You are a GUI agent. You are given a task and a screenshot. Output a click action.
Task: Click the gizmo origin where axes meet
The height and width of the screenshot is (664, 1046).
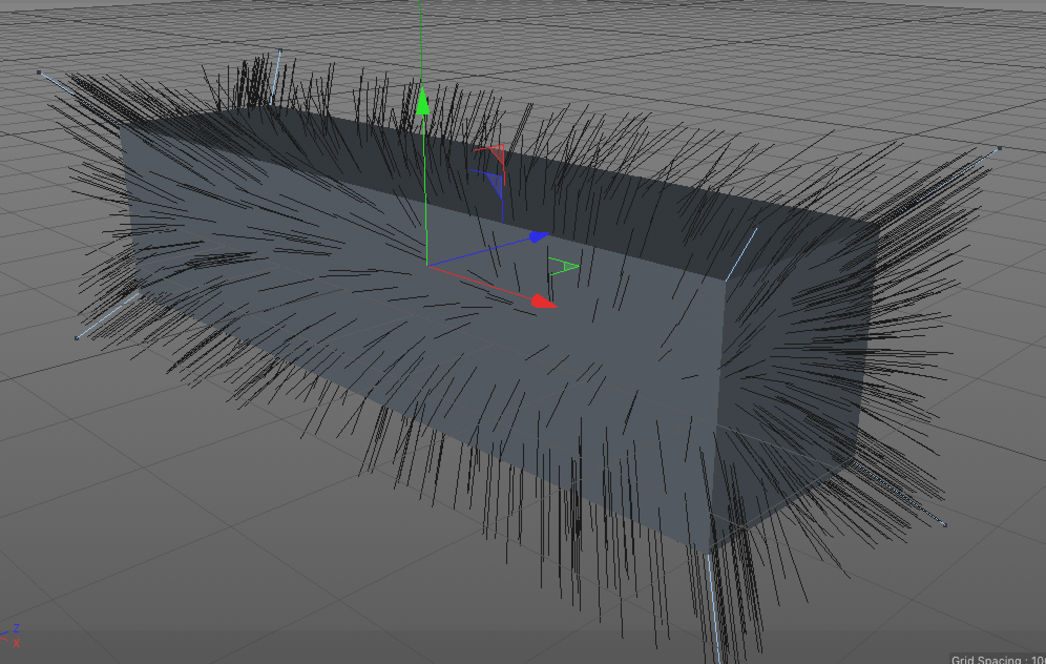427,266
